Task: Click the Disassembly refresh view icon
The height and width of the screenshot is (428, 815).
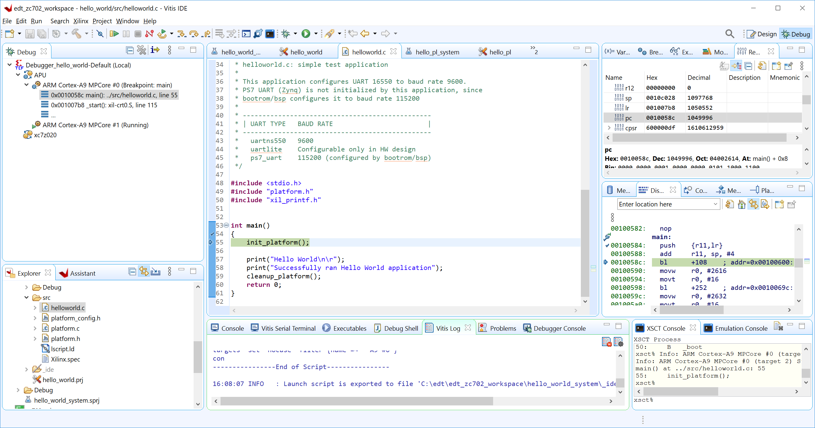Action: 730,205
